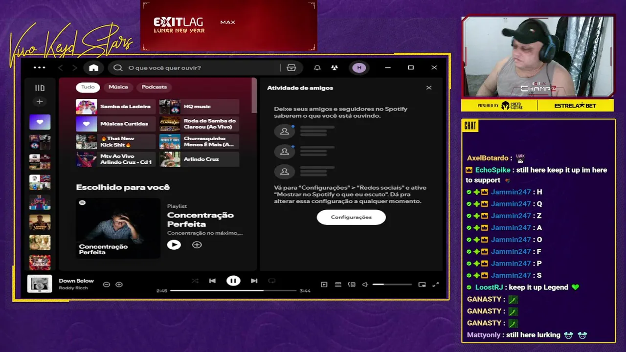This screenshot has width=626, height=352.
Task: Open That New Kick Shit playlist
Action: pyautogui.click(x=115, y=142)
